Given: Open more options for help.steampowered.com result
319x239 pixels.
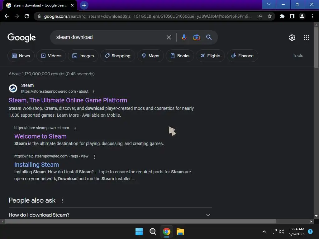Looking at the screenshot, I should point(94,157).
